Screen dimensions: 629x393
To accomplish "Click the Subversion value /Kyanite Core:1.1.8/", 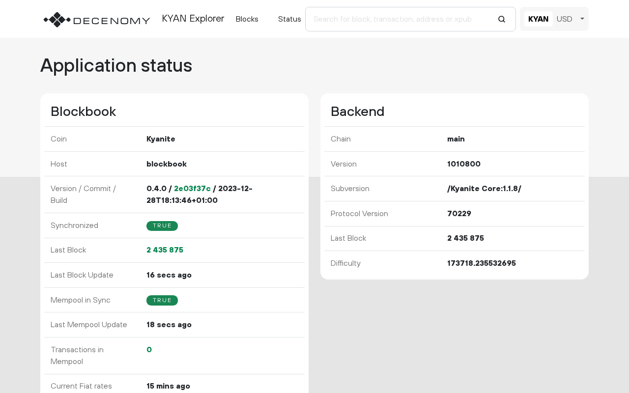I will click(x=484, y=189).
